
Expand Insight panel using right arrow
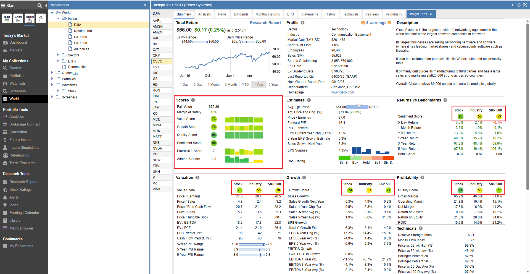pyautogui.click(x=513, y=5)
